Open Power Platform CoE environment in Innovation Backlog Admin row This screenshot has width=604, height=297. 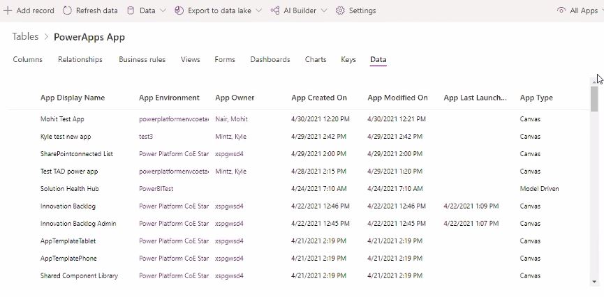(174, 224)
